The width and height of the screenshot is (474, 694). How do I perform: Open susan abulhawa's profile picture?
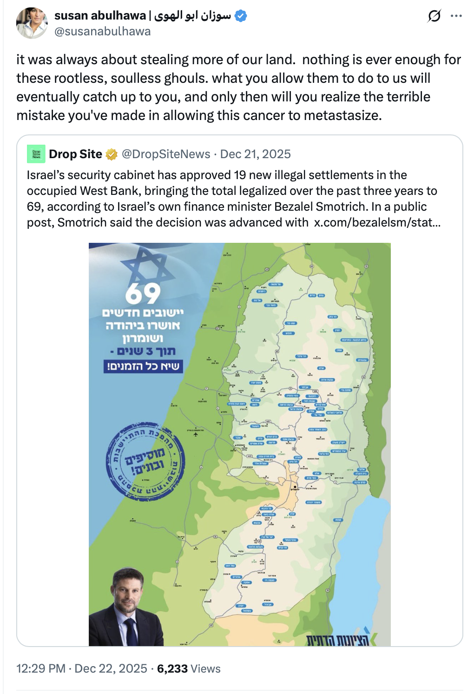(x=32, y=23)
